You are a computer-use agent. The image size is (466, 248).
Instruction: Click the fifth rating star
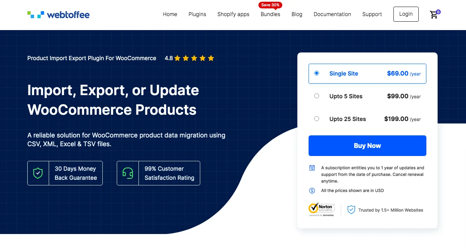(211, 58)
